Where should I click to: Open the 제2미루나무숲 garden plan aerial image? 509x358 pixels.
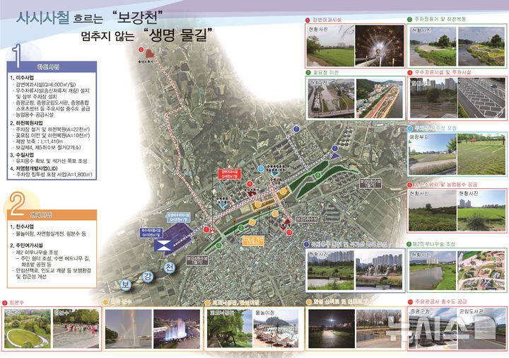(481, 270)
